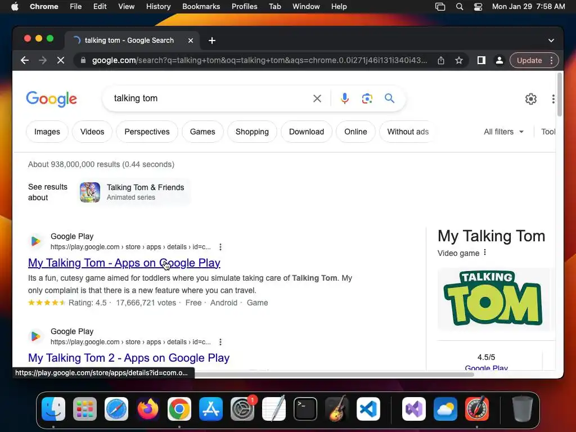Select the Without ads filter chip

coord(408,132)
